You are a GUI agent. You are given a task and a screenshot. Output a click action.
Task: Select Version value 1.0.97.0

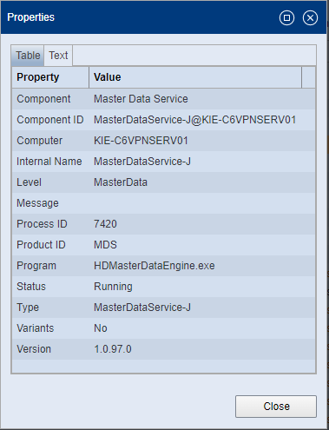coord(113,349)
